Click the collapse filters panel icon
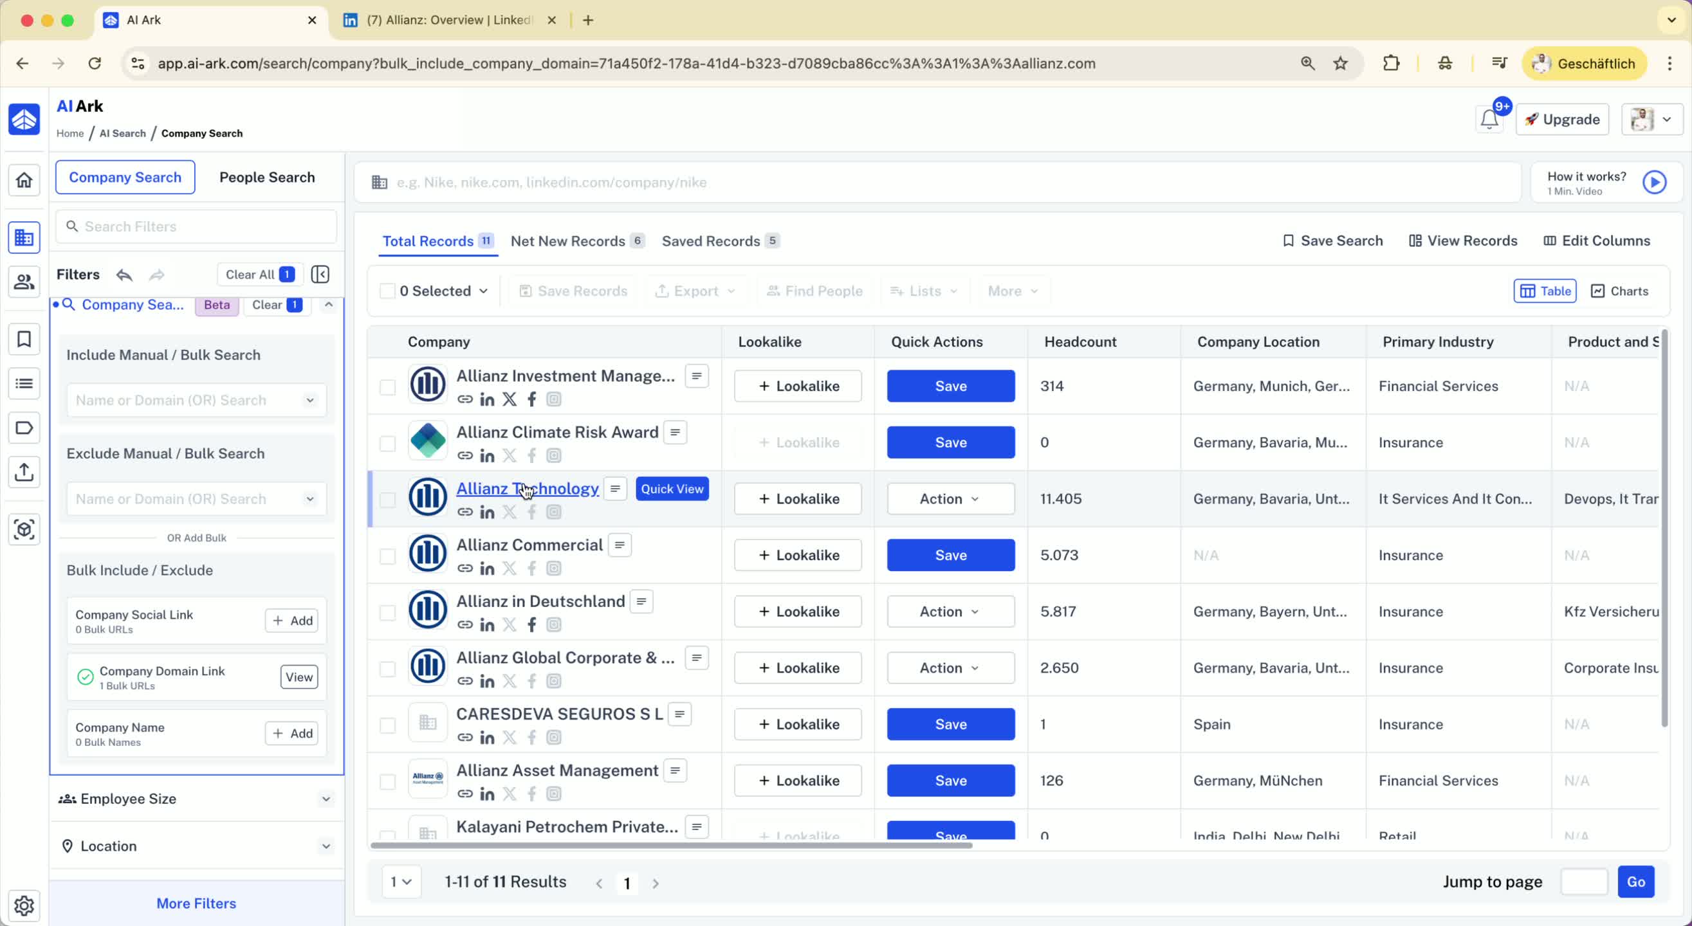Screen dimensions: 1692x926 pyautogui.click(x=320, y=275)
